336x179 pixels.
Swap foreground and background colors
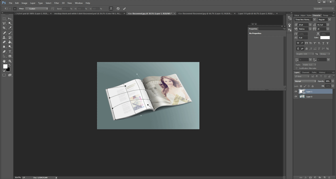tap(9, 65)
